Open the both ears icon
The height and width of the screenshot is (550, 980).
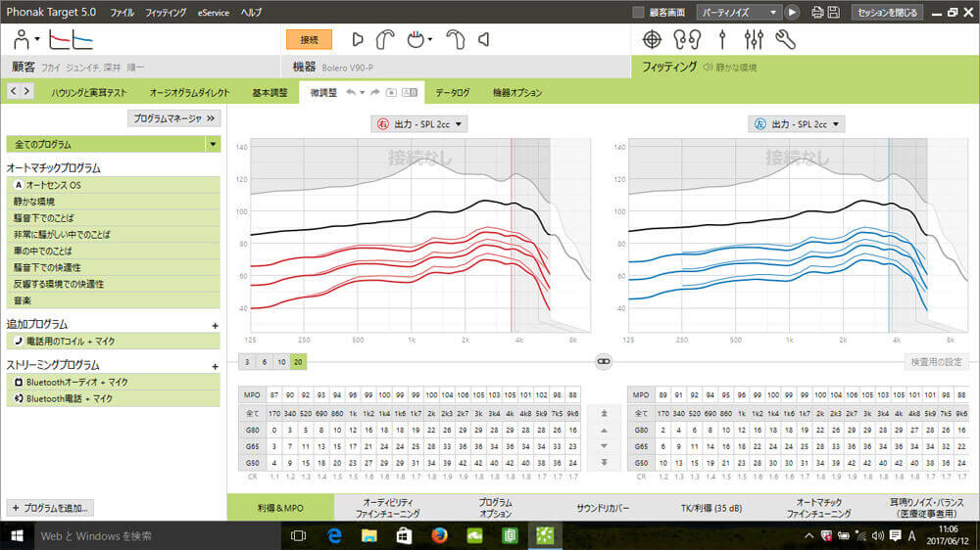click(687, 40)
